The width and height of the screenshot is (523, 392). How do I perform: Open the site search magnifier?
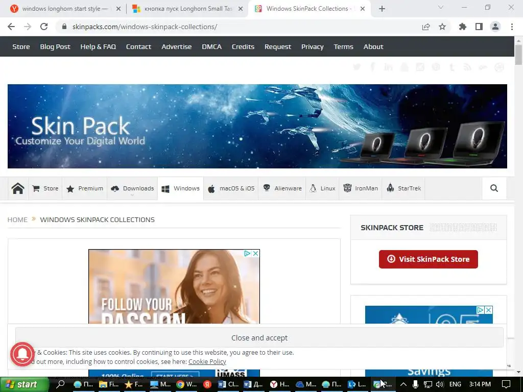494,188
